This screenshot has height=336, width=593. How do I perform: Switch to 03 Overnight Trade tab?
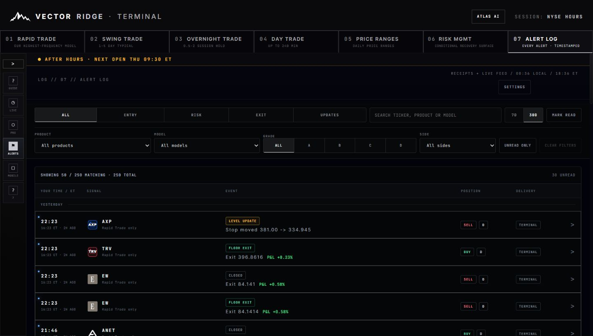click(x=212, y=42)
